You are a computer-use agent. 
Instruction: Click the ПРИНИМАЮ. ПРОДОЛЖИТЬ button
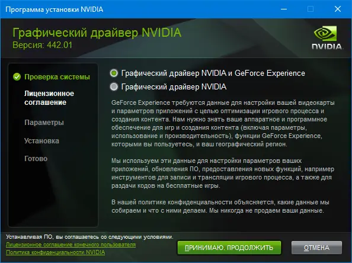pos(229,248)
